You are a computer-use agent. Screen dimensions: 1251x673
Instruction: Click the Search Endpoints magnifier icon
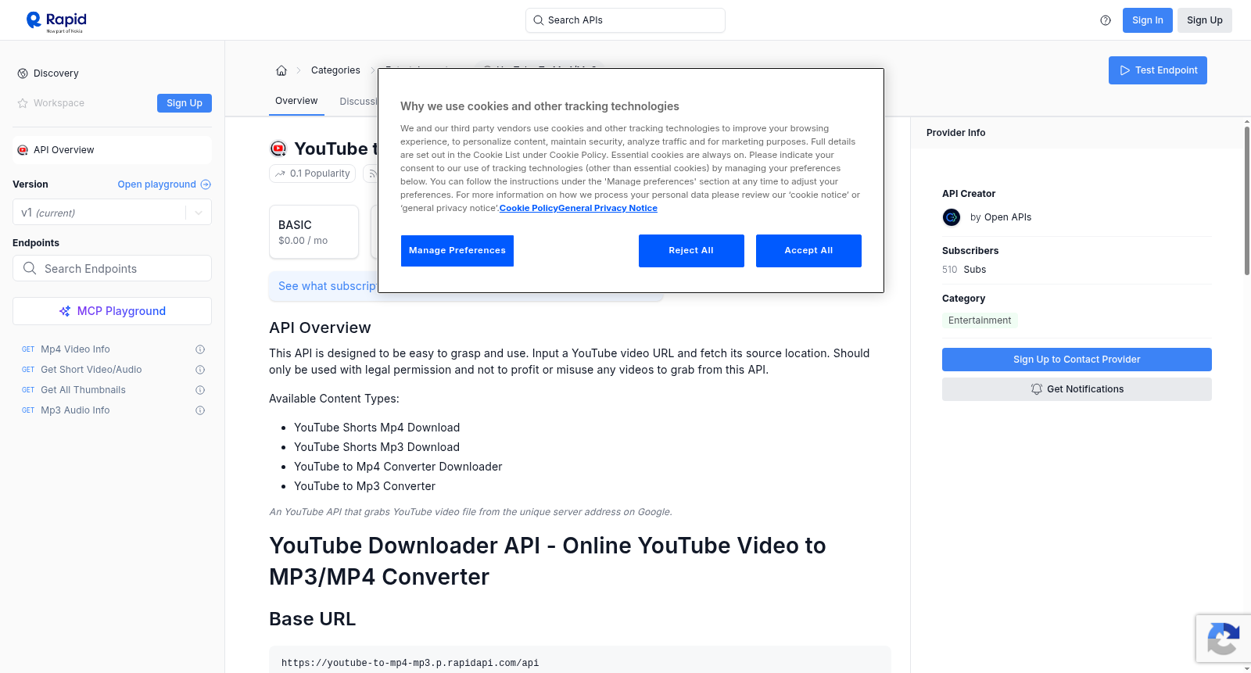coord(30,268)
